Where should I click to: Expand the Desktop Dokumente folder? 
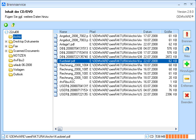point(6,41)
